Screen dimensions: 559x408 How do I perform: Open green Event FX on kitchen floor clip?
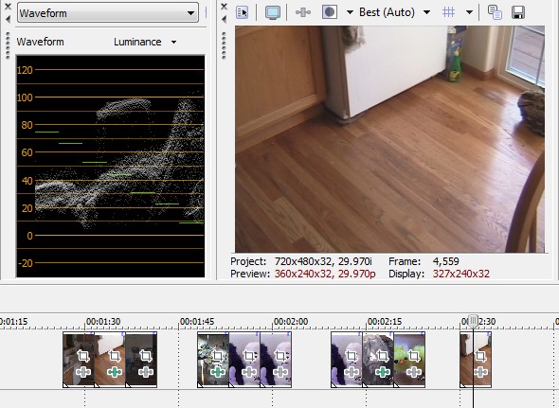115,372
